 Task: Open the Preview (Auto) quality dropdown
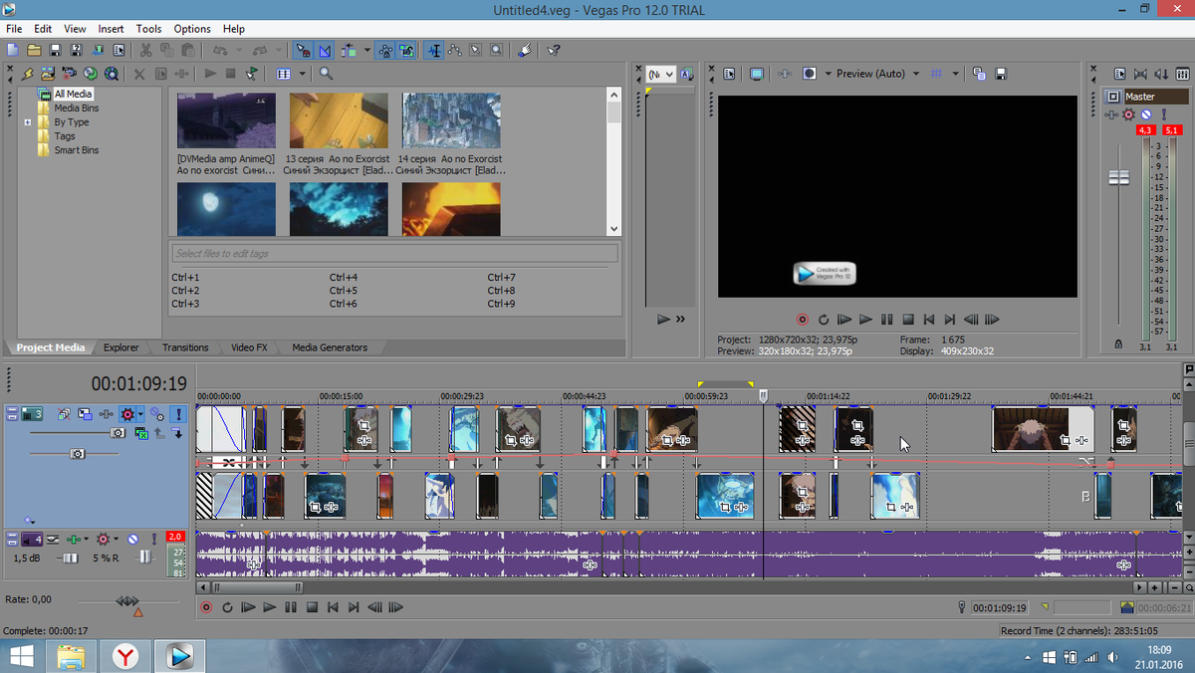point(915,74)
